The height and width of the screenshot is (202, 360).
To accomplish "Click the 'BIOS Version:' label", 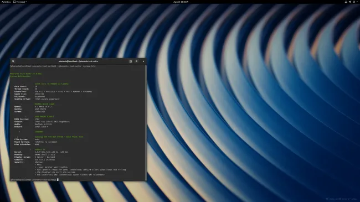I will pyautogui.click(x=22, y=119).
